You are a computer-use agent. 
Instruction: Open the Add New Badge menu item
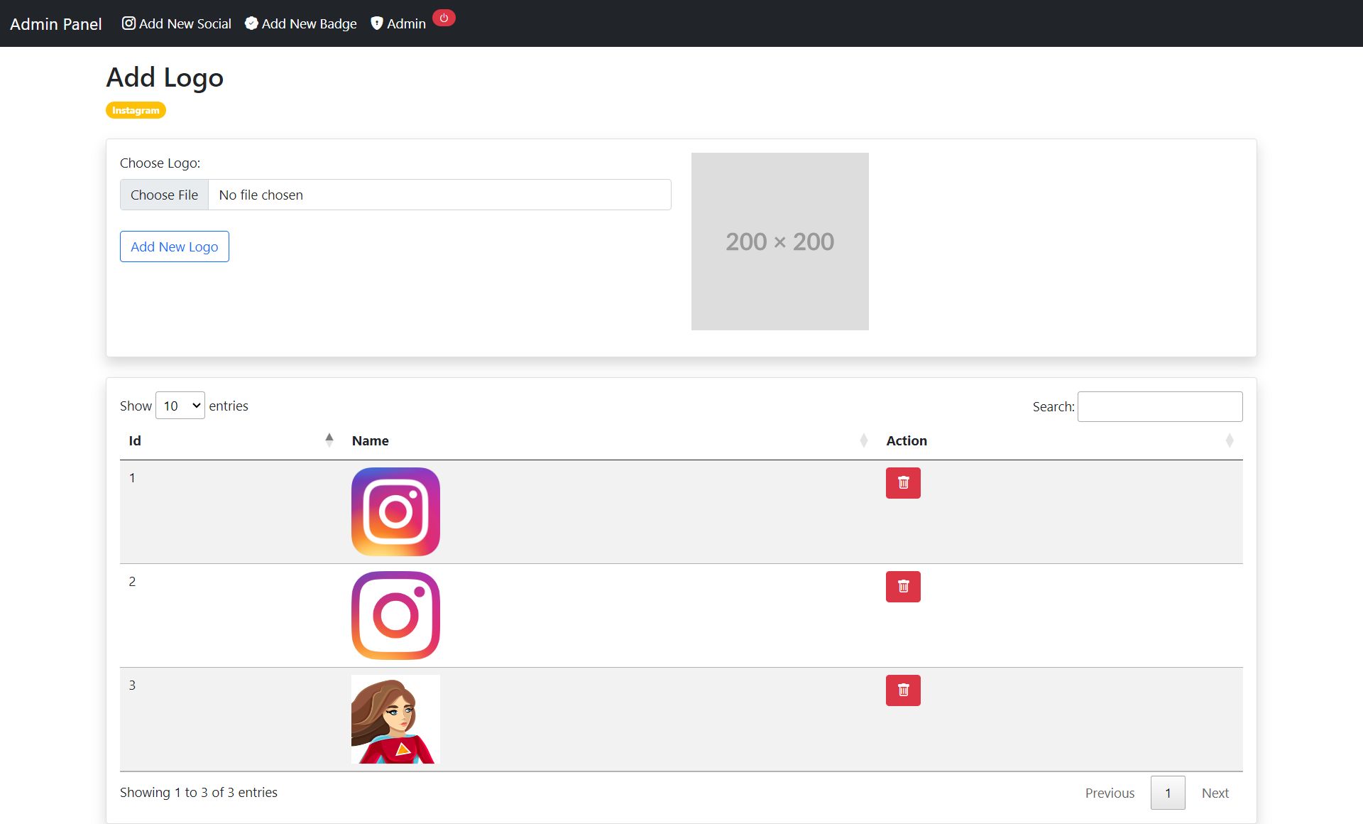tap(301, 23)
